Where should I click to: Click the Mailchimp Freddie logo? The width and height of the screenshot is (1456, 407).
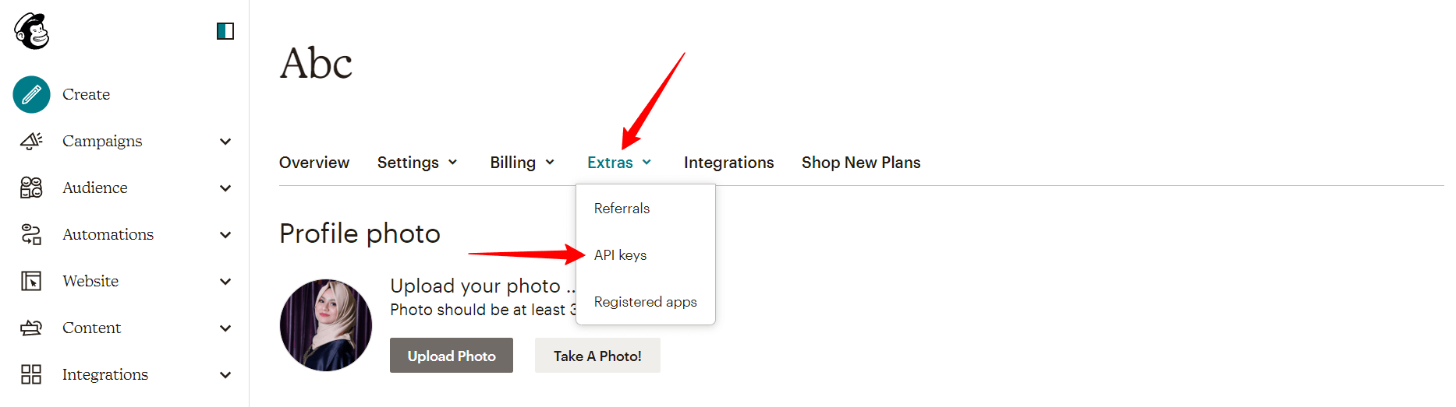coord(32,31)
